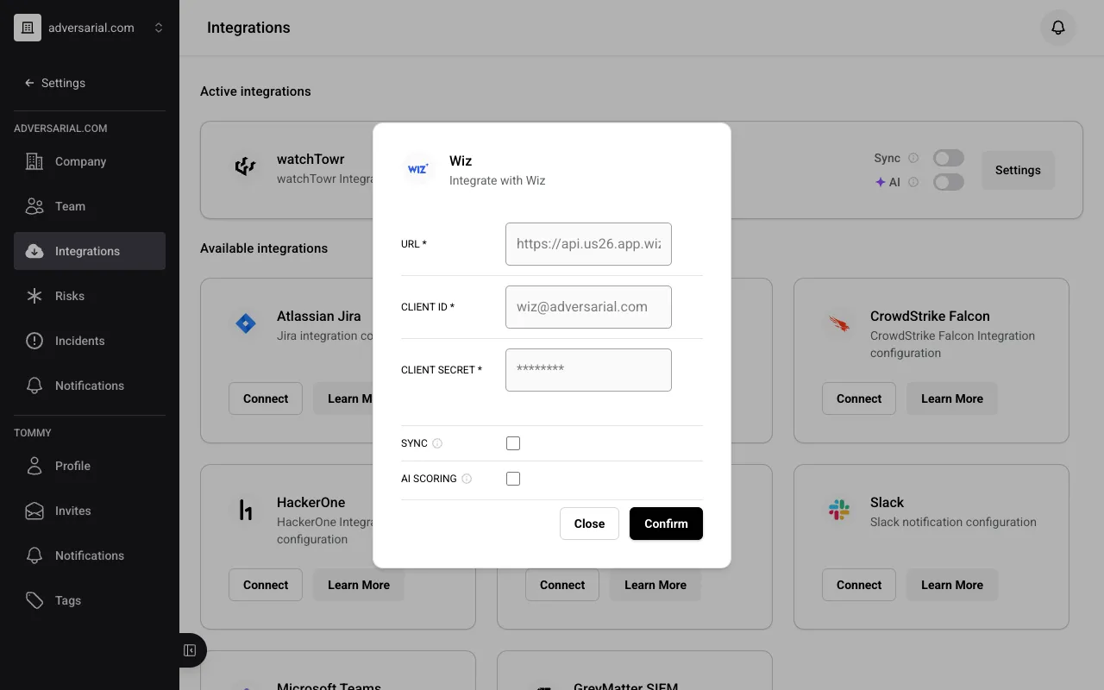This screenshot has height=690, width=1104.
Task: Collapse the sidebar panel
Action: (x=191, y=650)
